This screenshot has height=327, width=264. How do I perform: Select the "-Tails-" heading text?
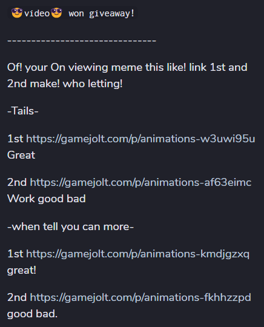[23, 111]
